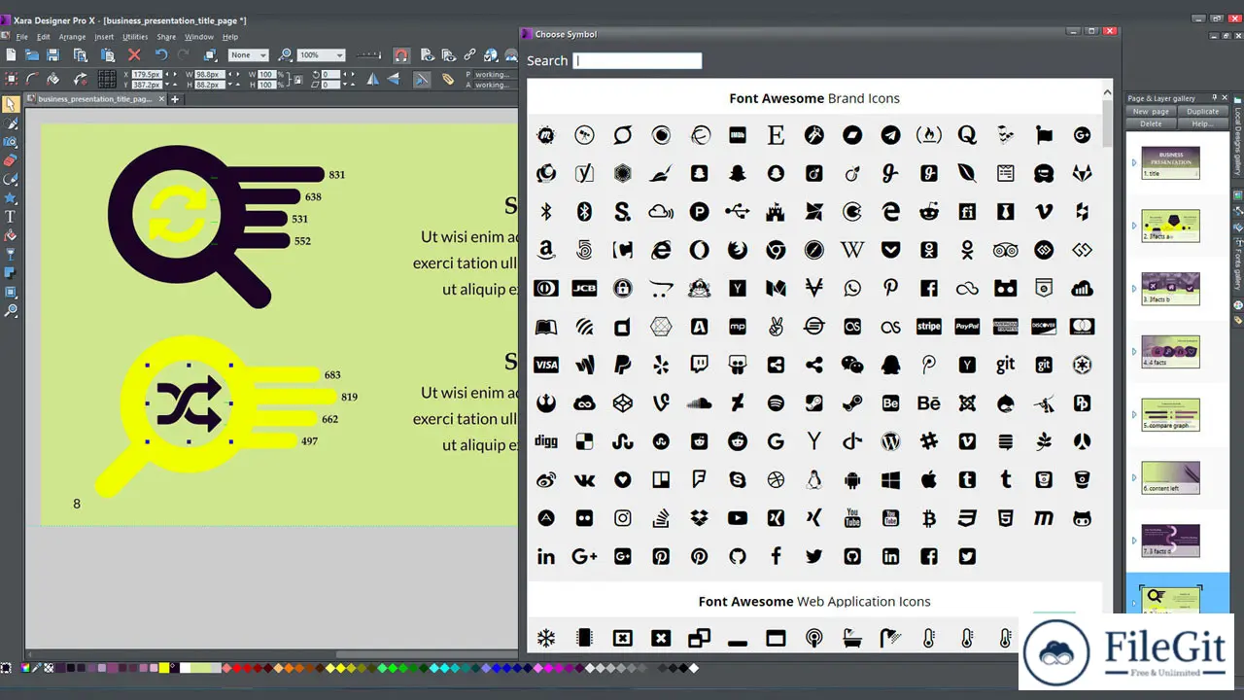Image resolution: width=1244 pixels, height=700 pixels.
Task: Pick the star QuickShape tool
Action: (x=11, y=197)
